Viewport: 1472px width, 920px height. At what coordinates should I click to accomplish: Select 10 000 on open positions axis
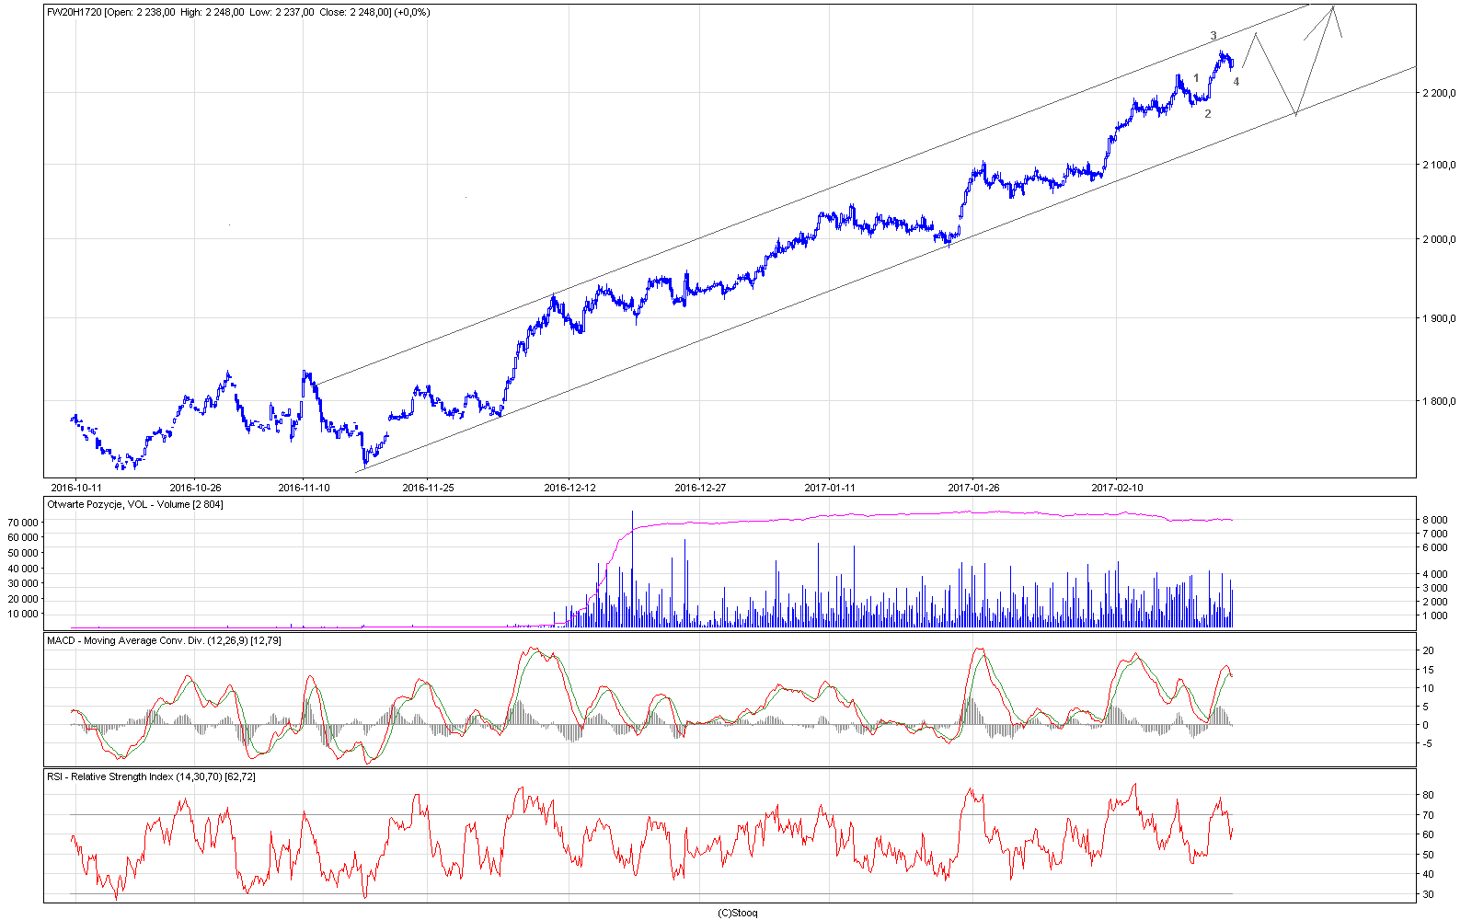22,614
